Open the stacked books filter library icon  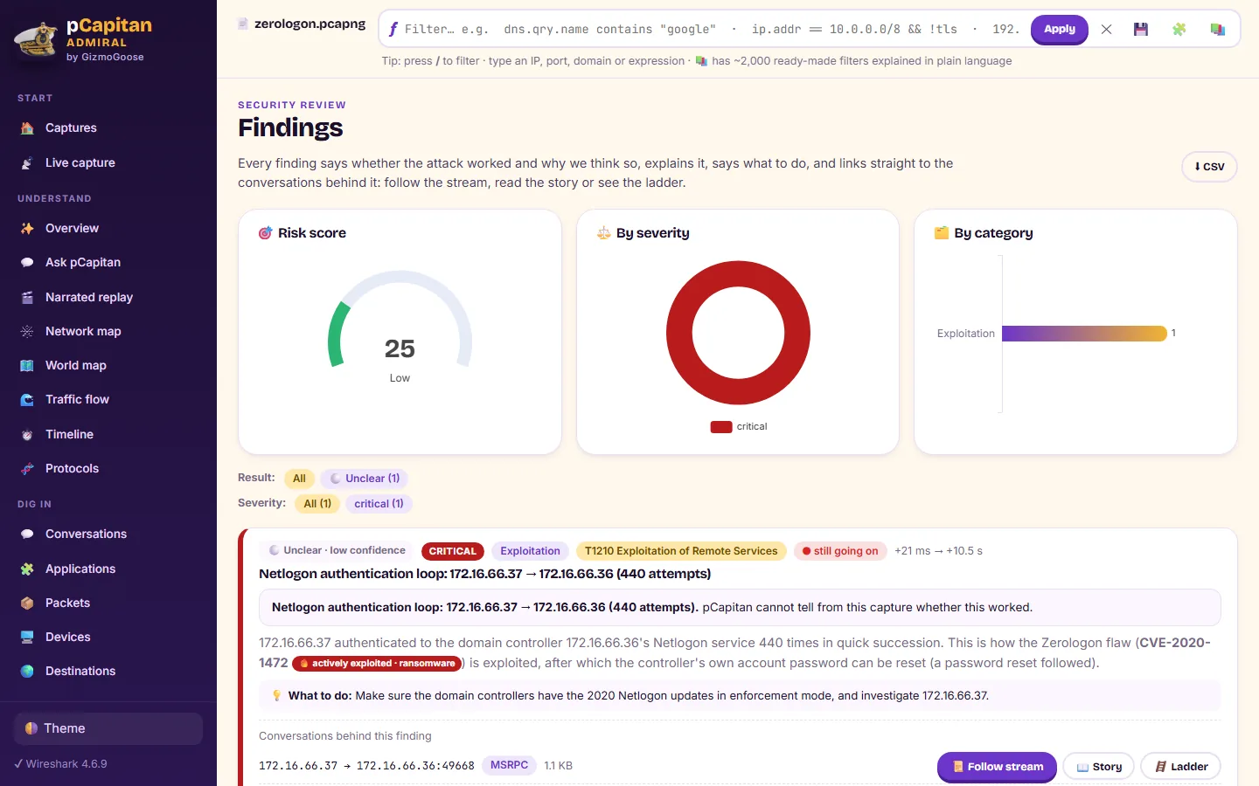tap(1217, 30)
